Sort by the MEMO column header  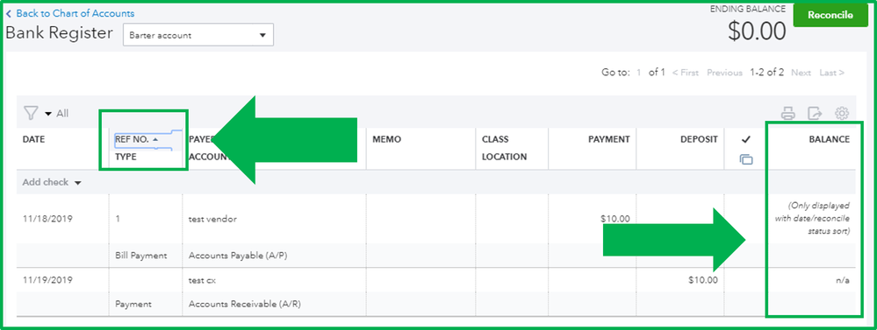(386, 139)
